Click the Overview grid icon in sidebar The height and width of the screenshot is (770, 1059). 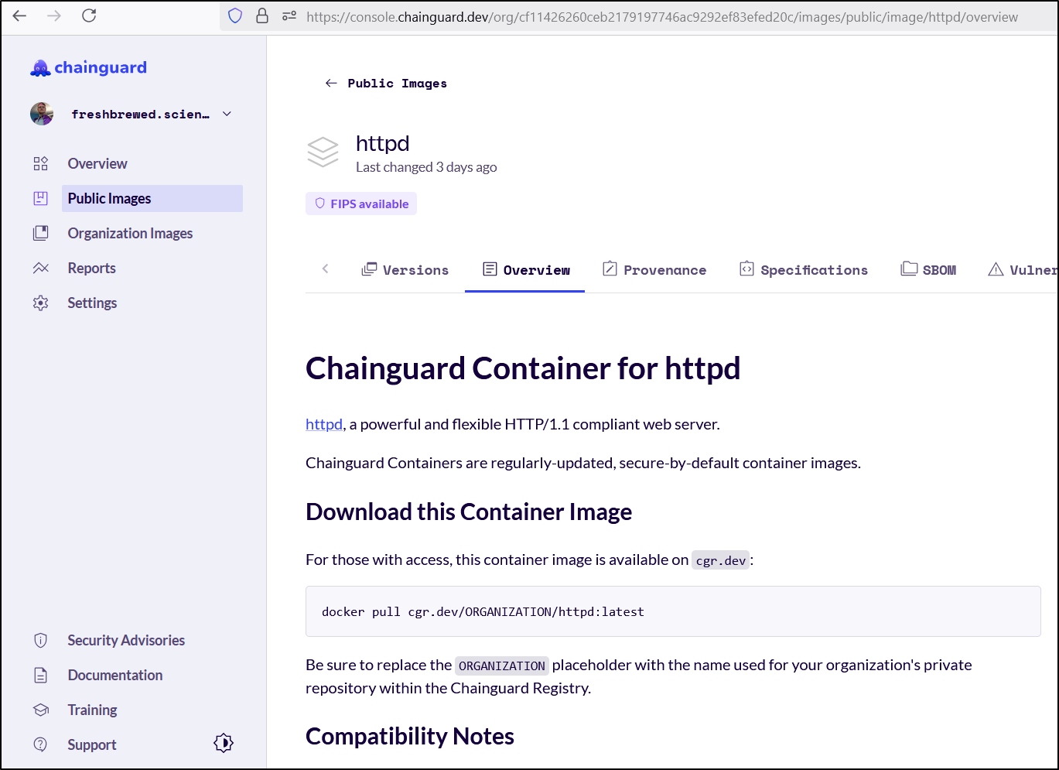41,163
